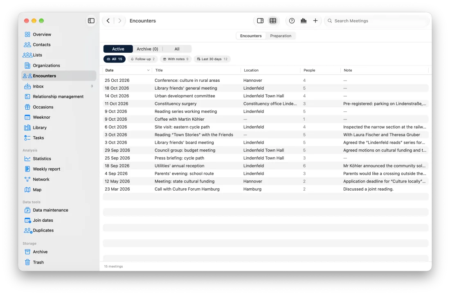Image resolution: width=450 pixels, height=295 pixels.
Task: Open Contacts in the sidebar
Action: click(x=59, y=45)
